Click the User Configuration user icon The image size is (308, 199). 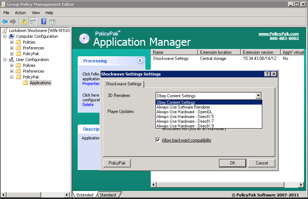[x=12, y=60]
